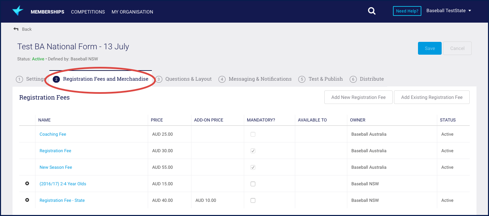Remove the (2016/17) 2-4 Year Olds fee

tap(27, 184)
